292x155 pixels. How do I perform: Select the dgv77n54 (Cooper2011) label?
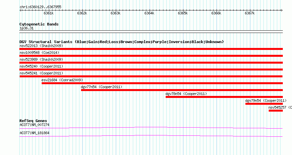101,87
